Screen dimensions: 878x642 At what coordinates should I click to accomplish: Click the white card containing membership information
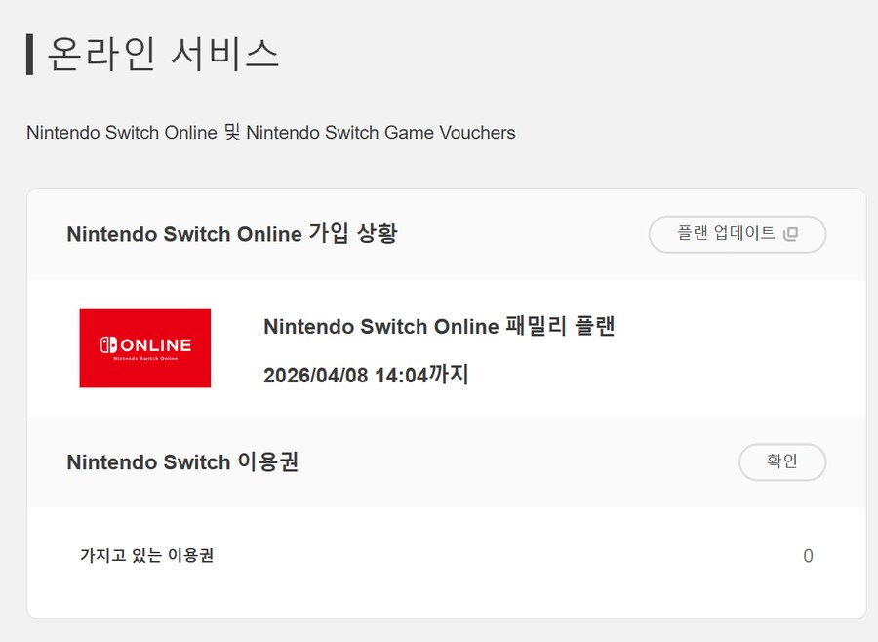[x=439, y=400]
